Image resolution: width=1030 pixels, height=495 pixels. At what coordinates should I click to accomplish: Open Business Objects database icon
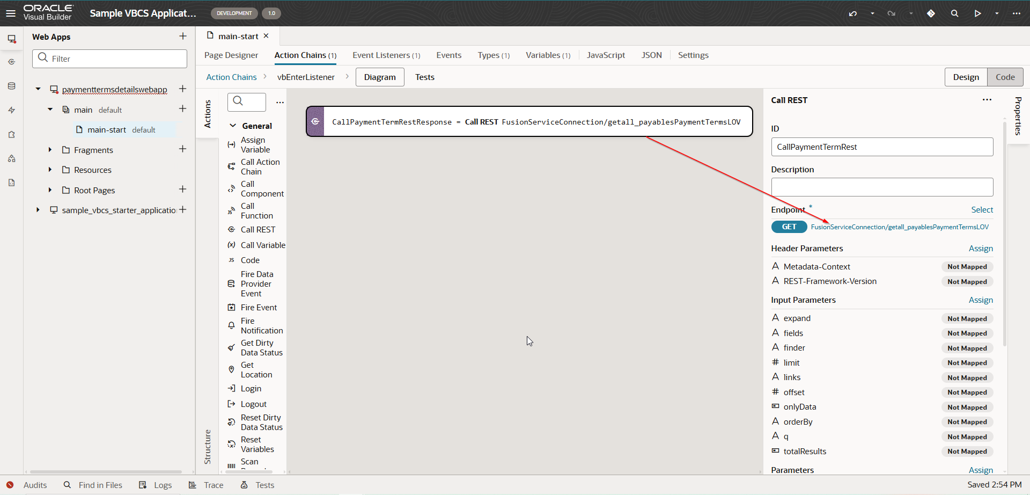(x=12, y=86)
